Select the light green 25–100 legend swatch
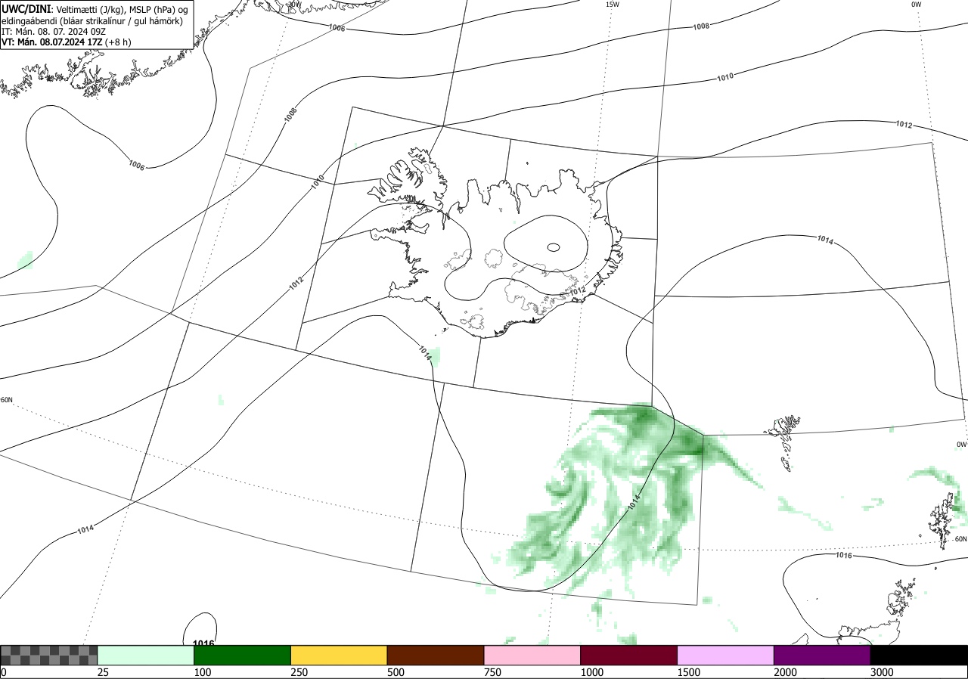The width and height of the screenshot is (968, 679). pyautogui.click(x=146, y=655)
